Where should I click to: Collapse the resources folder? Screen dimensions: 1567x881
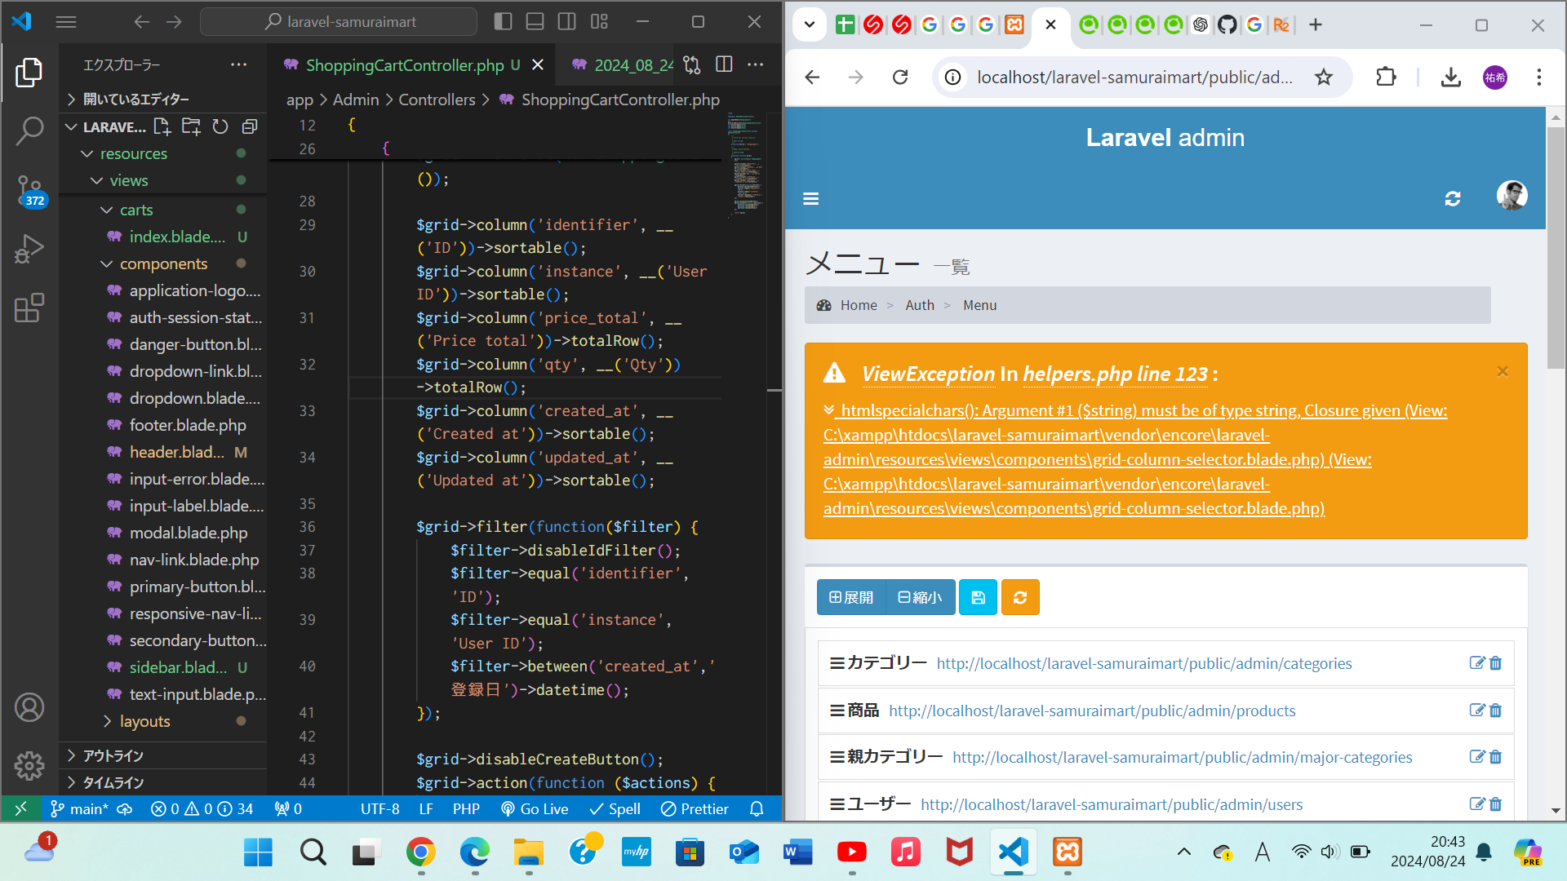(x=134, y=153)
